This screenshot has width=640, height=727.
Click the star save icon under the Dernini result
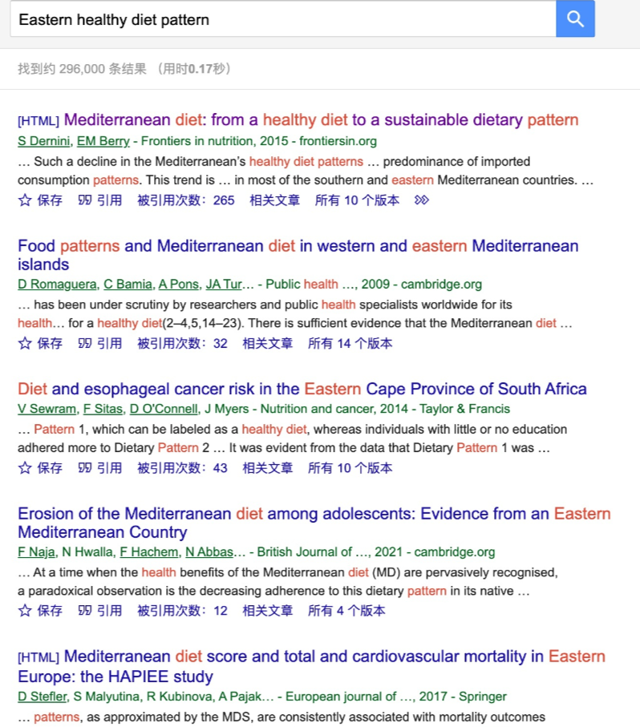point(25,200)
